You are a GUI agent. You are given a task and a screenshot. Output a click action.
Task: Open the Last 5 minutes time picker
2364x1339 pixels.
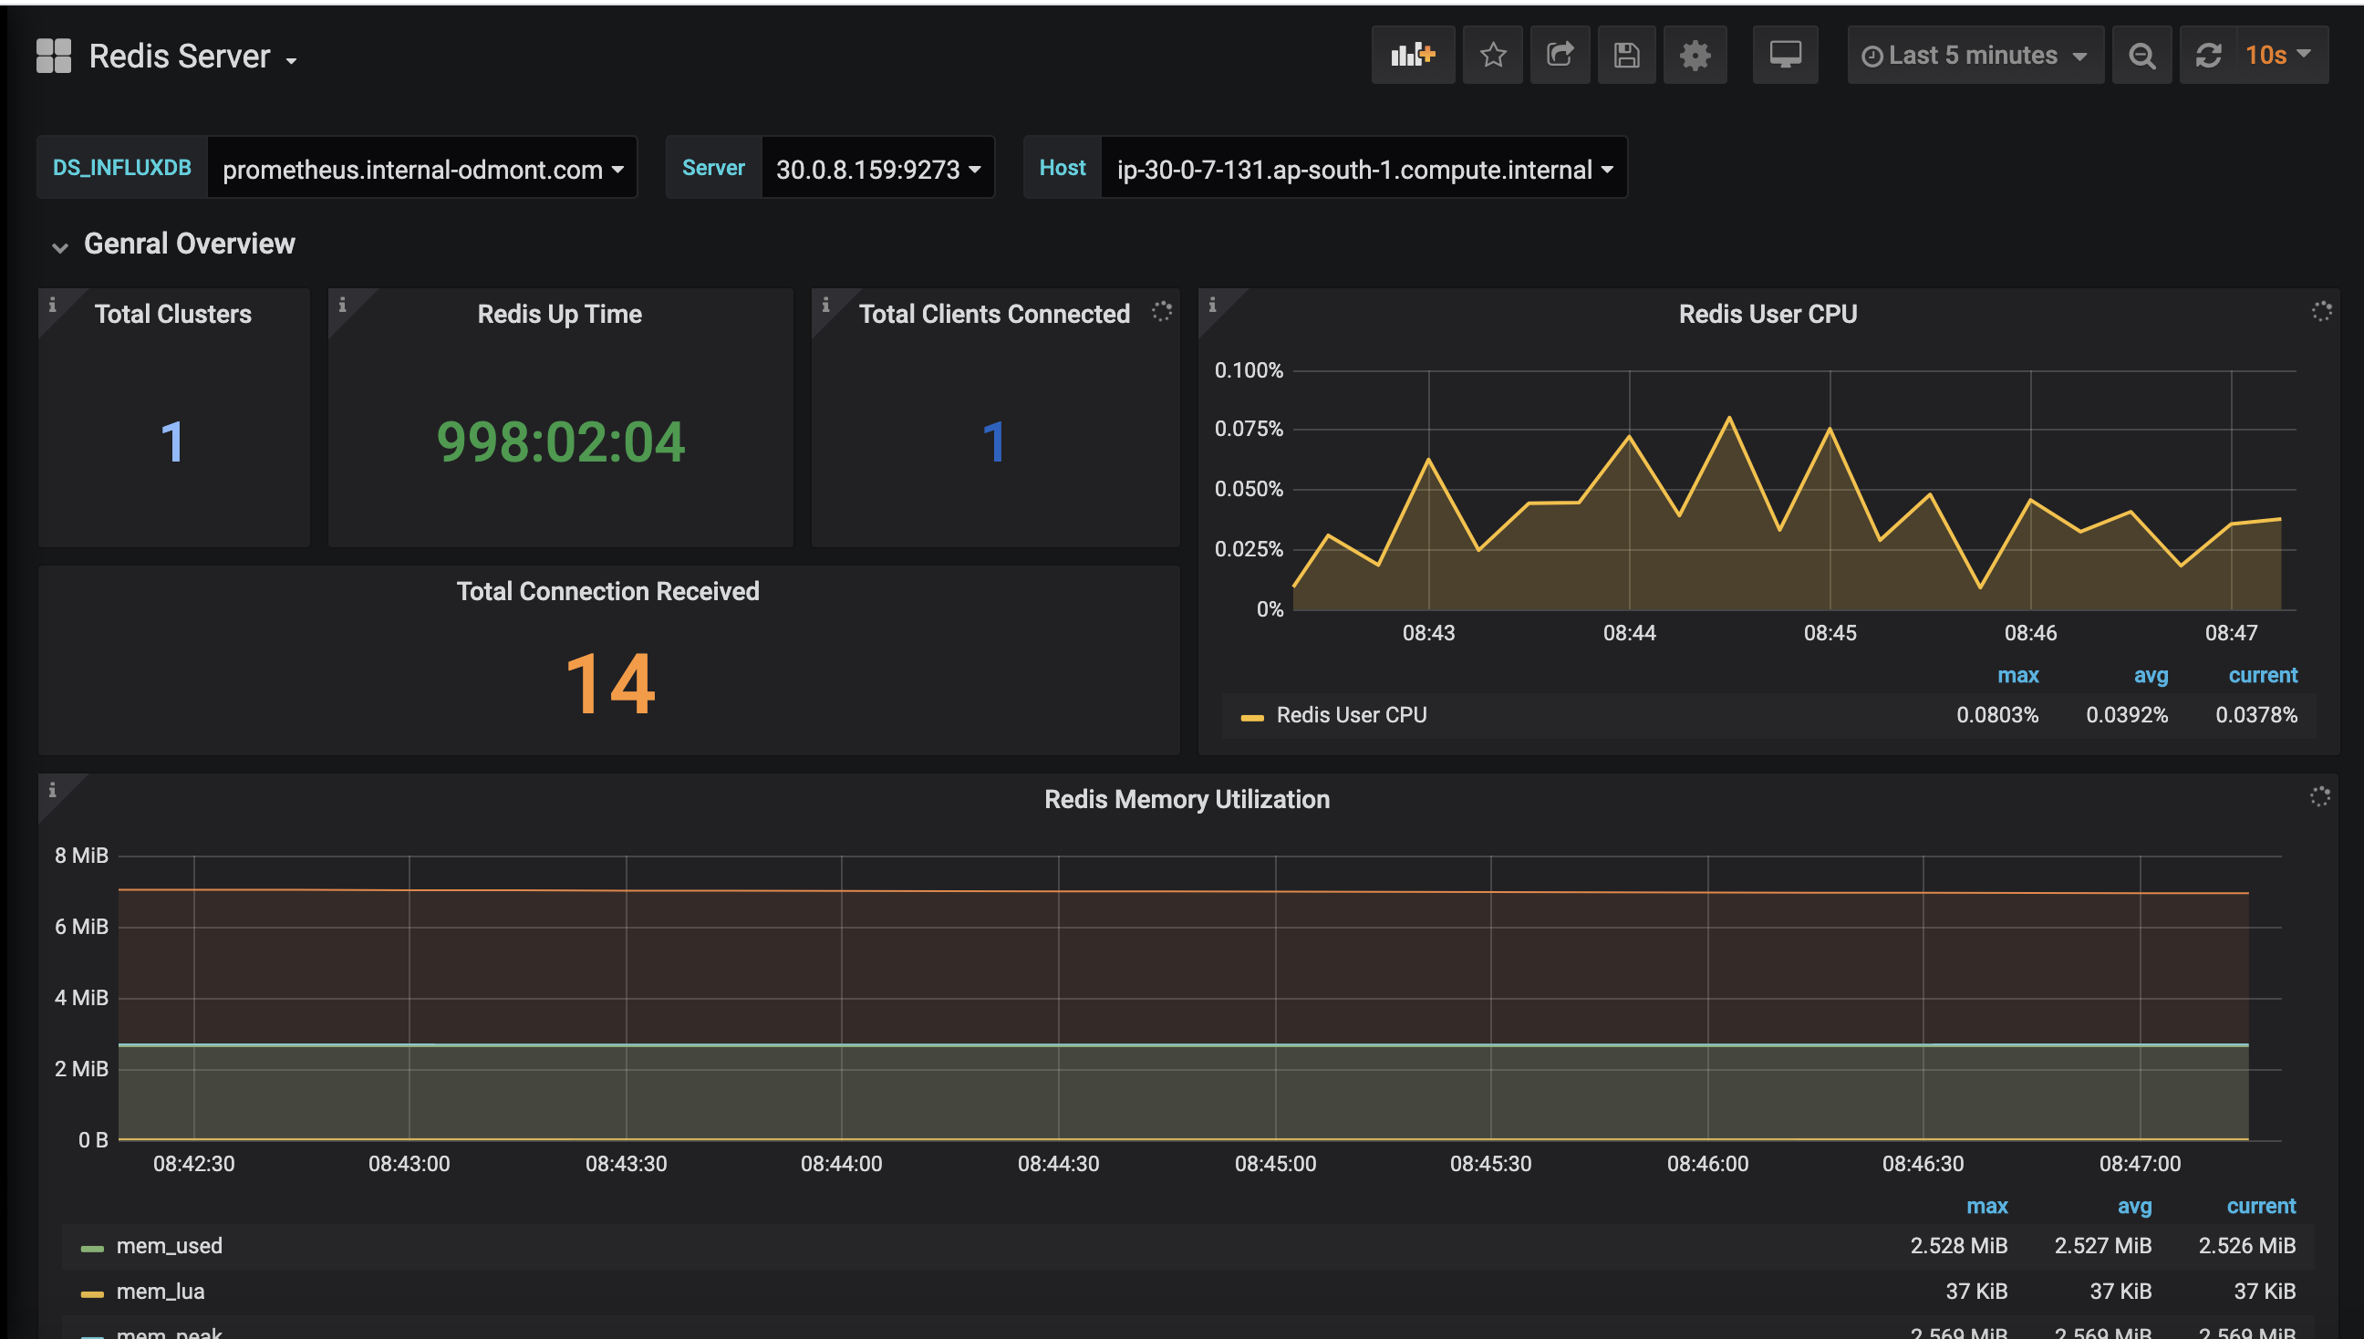click(1975, 55)
